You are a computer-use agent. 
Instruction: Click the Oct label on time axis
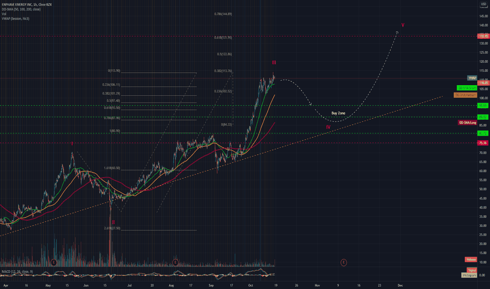(250, 285)
